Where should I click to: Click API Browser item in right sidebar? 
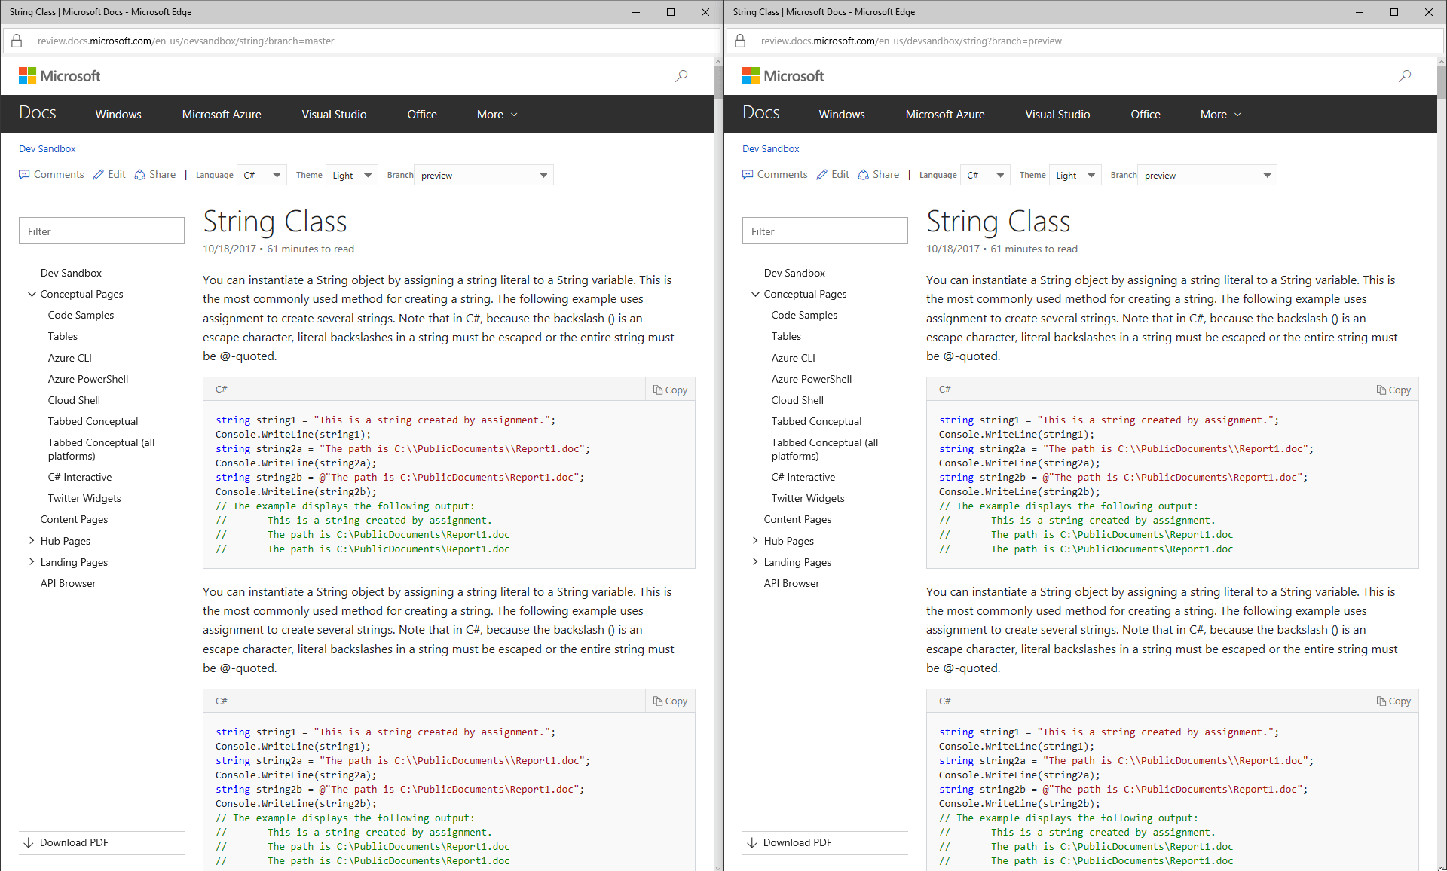click(x=792, y=582)
